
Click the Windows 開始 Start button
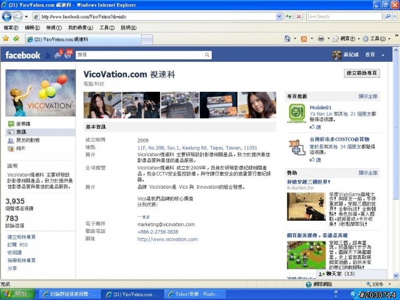point(17,294)
